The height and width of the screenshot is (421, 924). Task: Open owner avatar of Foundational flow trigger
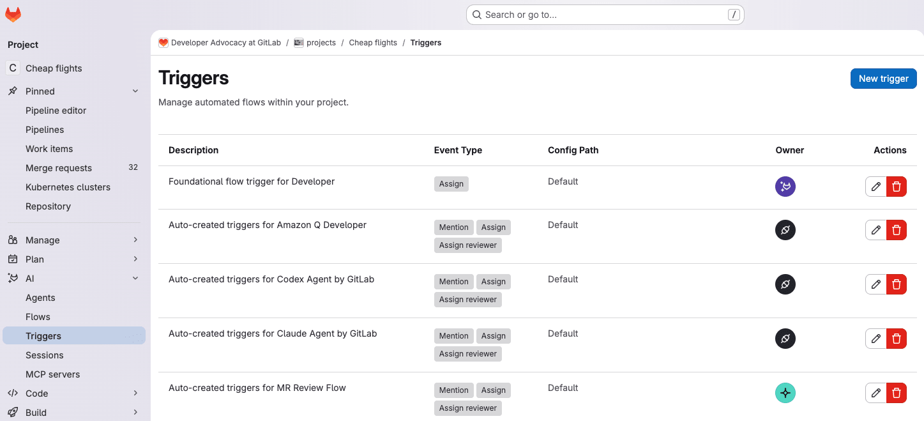tap(785, 187)
